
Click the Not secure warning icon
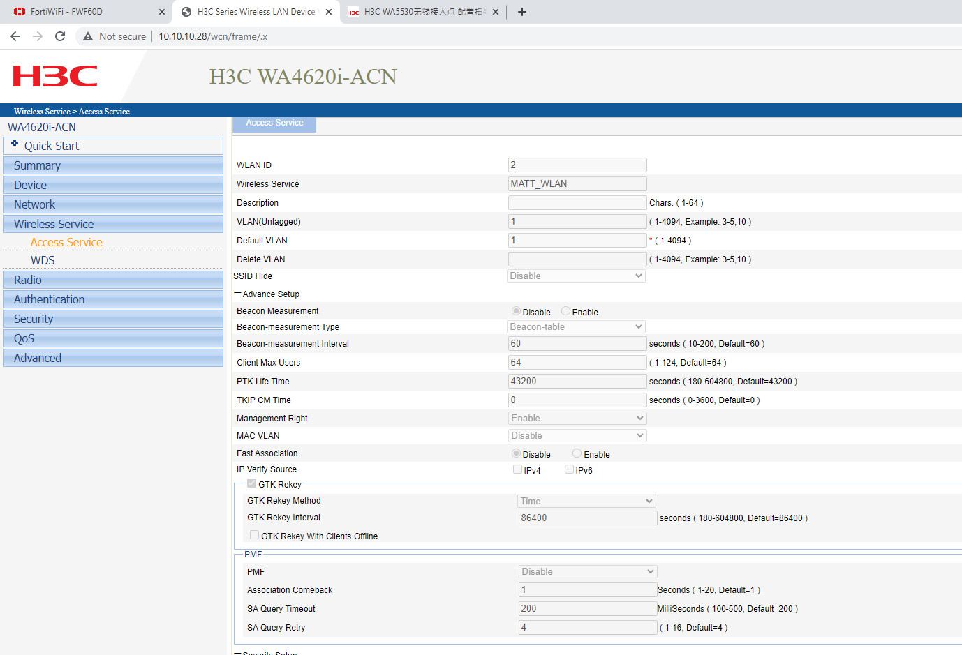coord(88,36)
